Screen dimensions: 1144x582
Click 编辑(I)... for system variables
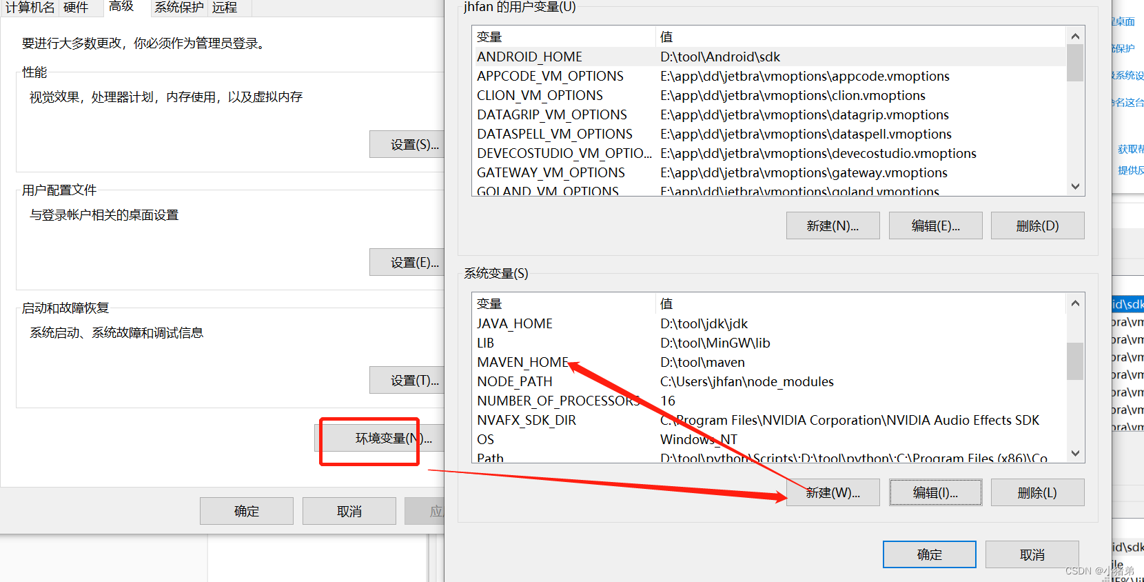coord(936,492)
